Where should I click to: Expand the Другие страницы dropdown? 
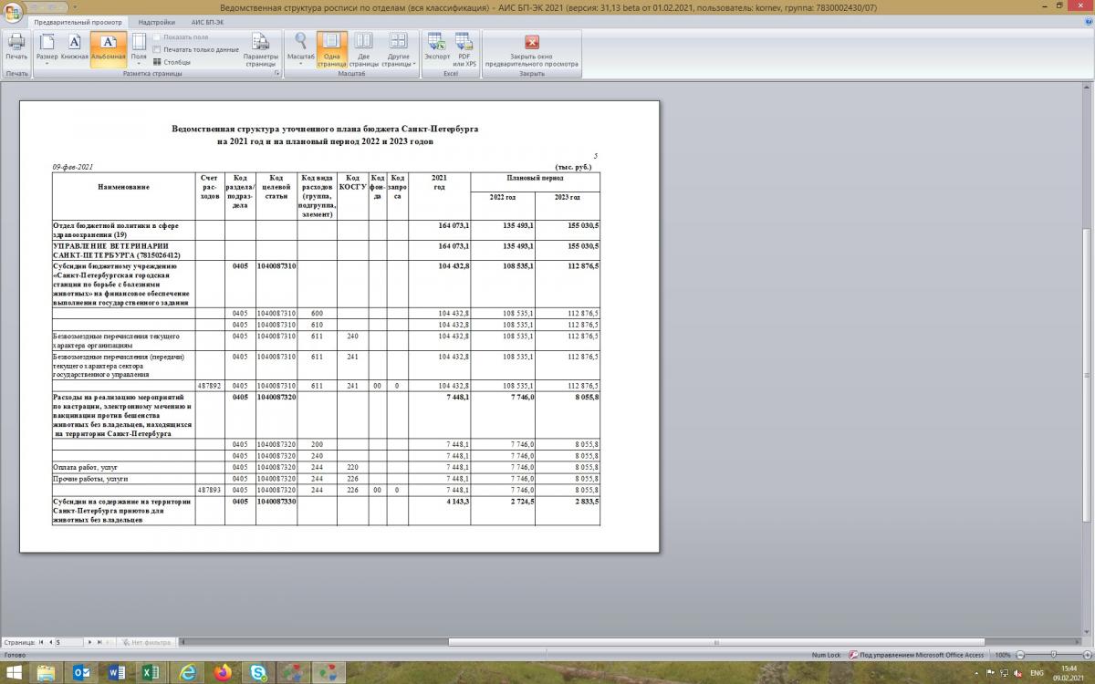[398, 48]
